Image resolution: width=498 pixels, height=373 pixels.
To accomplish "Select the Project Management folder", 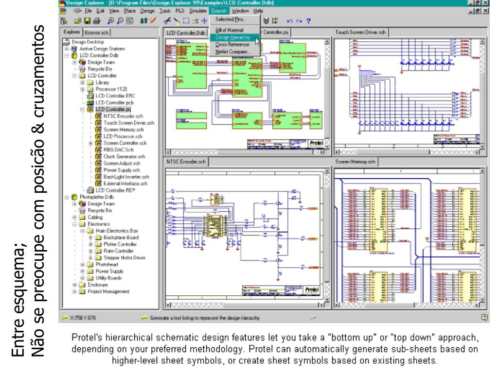I will (x=108, y=291).
